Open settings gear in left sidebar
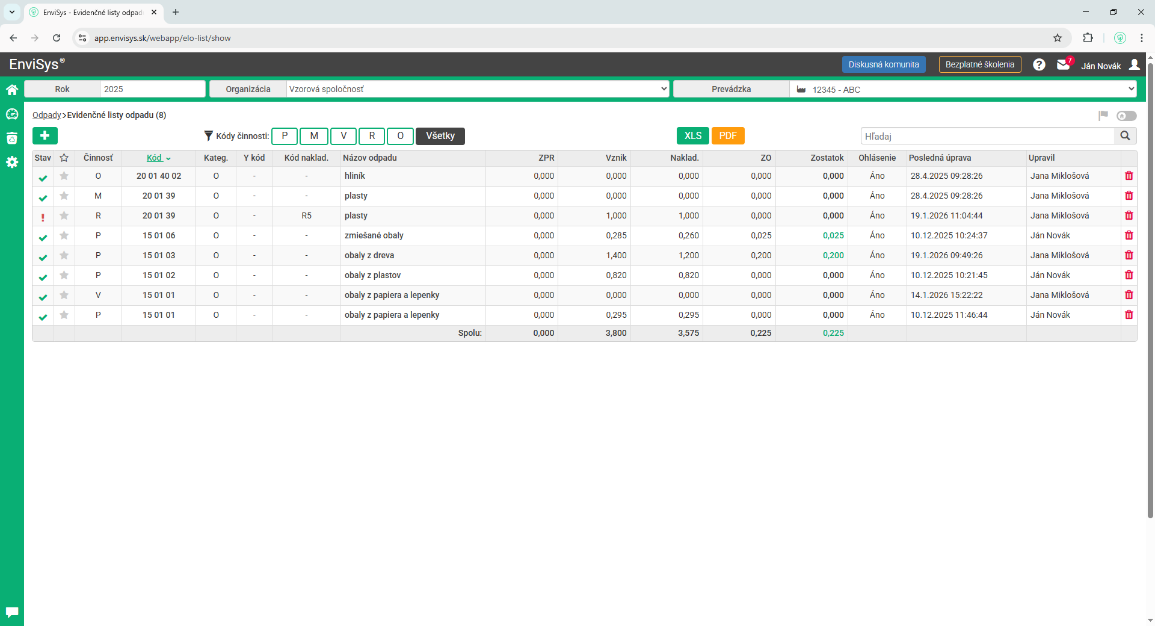Image resolution: width=1155 pixels, height=626 pixels. pos(12,163)
